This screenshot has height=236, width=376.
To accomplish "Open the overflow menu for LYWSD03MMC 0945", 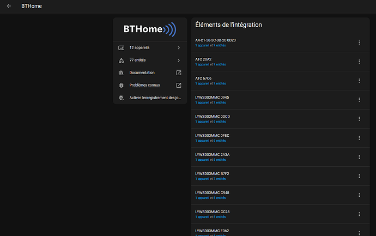I will tap(359, 100).
